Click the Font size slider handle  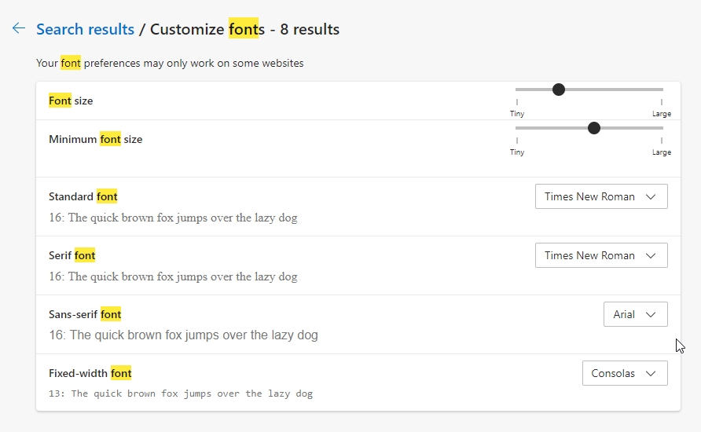(x=559, y=90)
